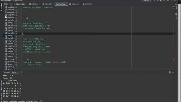Open terminal panel settings gear

click(170, 72)
